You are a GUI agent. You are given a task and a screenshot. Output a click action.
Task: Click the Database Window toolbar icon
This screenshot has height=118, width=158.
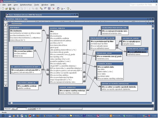(58, 9)
